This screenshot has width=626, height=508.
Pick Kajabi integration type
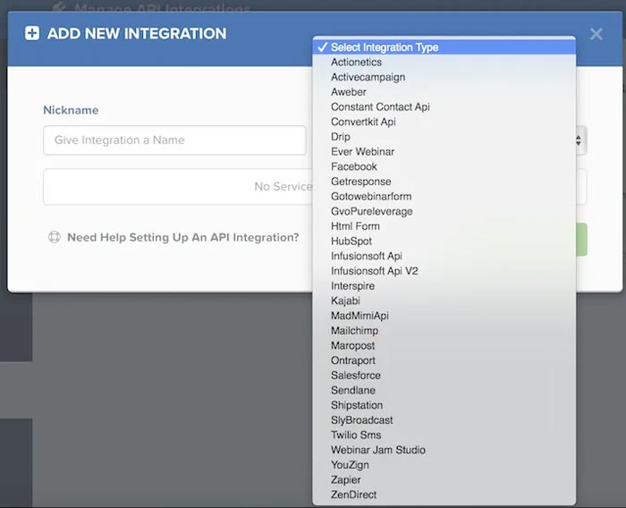pos(444,301)
